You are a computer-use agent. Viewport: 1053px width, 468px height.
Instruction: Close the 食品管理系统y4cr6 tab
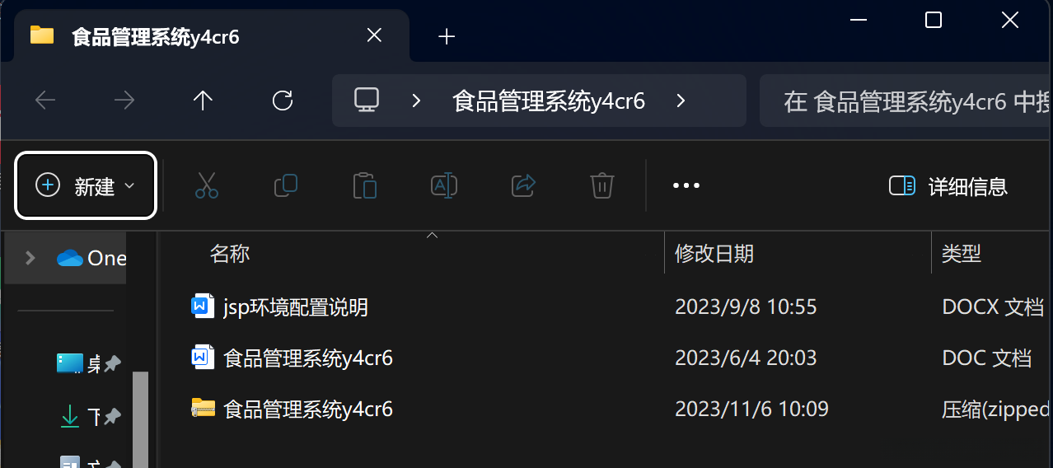coord(374,35)
